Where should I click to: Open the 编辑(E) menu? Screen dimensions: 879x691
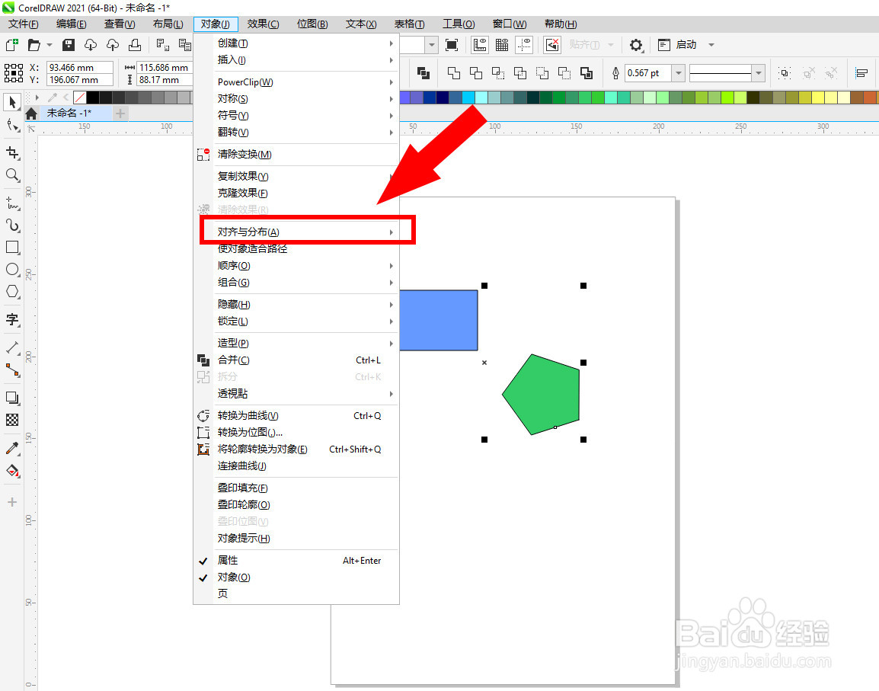point(71,24)
